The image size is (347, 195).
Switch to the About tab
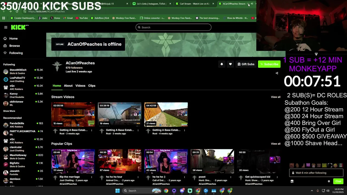pos(68,86)
